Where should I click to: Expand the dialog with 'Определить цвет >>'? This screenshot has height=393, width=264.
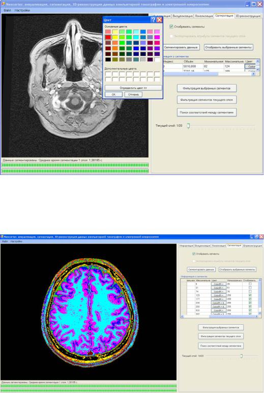point(133,88)
